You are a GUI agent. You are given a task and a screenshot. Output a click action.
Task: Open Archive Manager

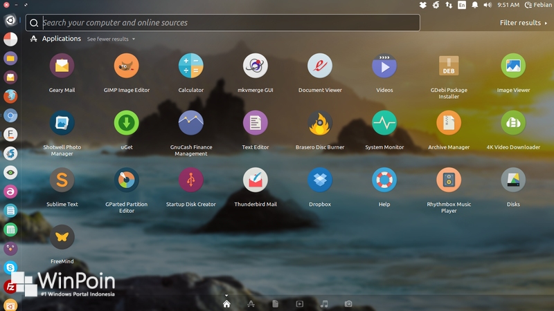(449, 123)
